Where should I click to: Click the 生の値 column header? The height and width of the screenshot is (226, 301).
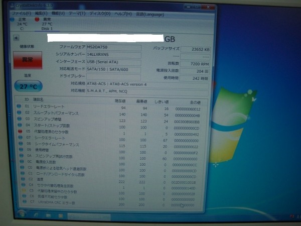pos(187,101)
